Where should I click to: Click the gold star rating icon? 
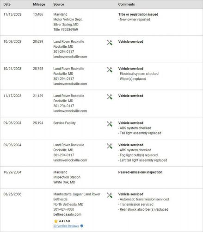point(56,221)
